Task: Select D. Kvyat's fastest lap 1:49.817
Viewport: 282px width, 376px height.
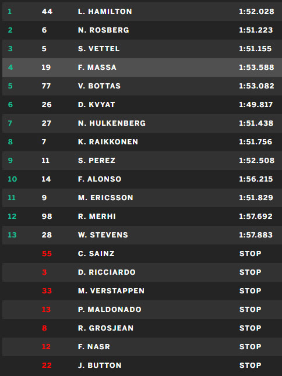Action: pyautogui.click(x=256, y=105)
